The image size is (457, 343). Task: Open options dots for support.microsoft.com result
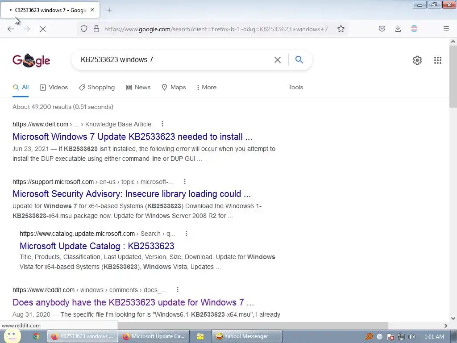click(x=184, y=181)
